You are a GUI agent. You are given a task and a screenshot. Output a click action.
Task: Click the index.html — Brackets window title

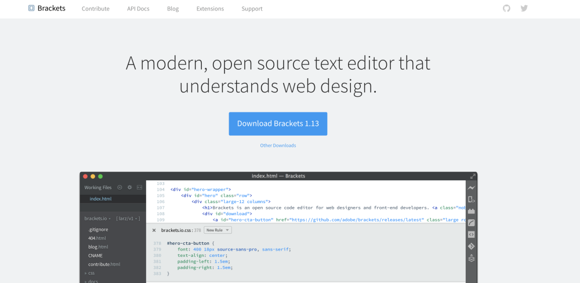pos(278,176)
